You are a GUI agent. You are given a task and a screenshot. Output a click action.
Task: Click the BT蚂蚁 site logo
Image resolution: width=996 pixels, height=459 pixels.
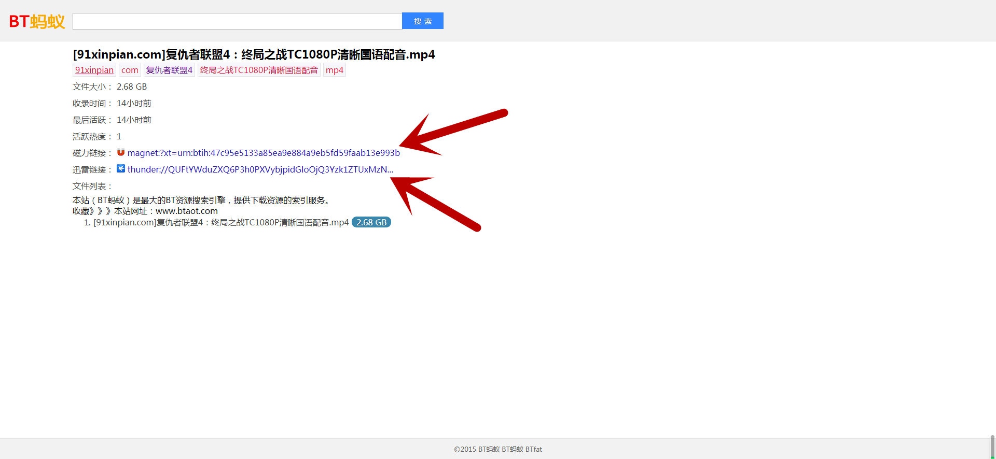point(37,21)
